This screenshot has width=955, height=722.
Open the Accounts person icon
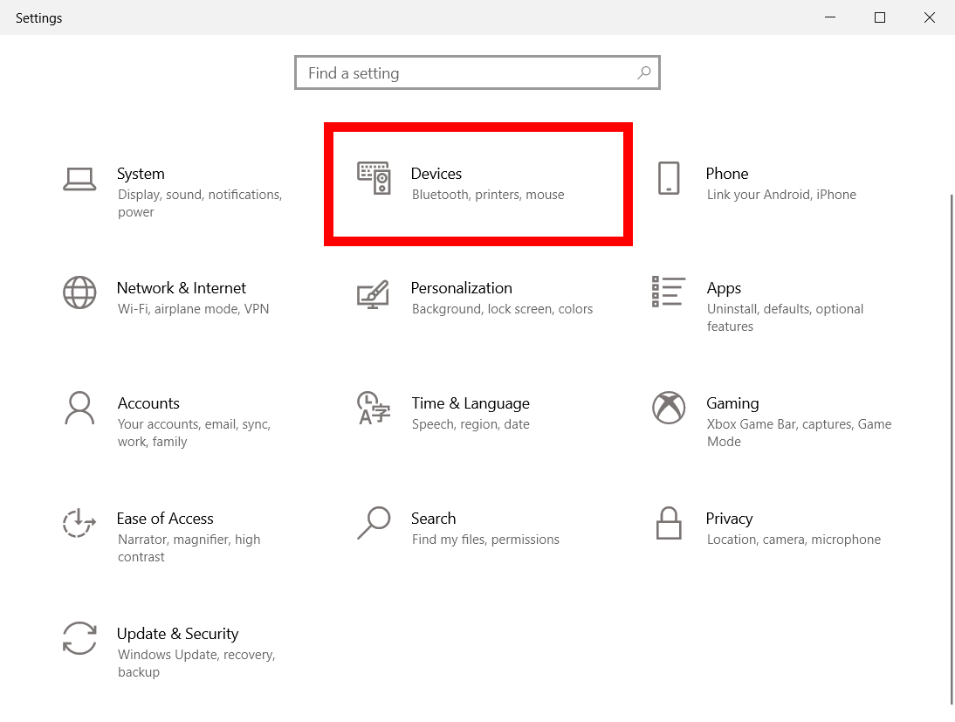coord(79,408)
